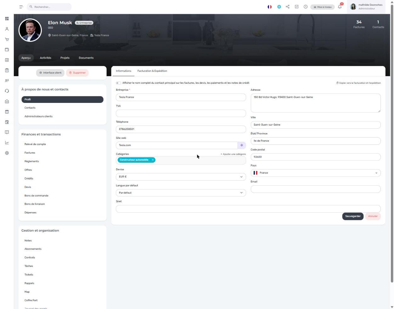The image size is (394, 309).
Task: Click the share icon in top bar
Action: click(288, 7)
